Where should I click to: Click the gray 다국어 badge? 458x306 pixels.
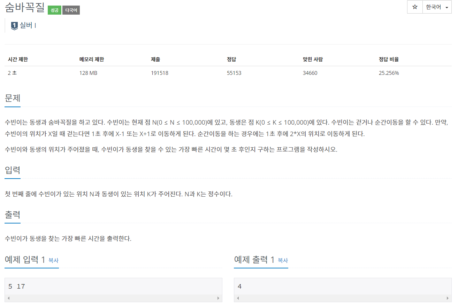(71, 10)
